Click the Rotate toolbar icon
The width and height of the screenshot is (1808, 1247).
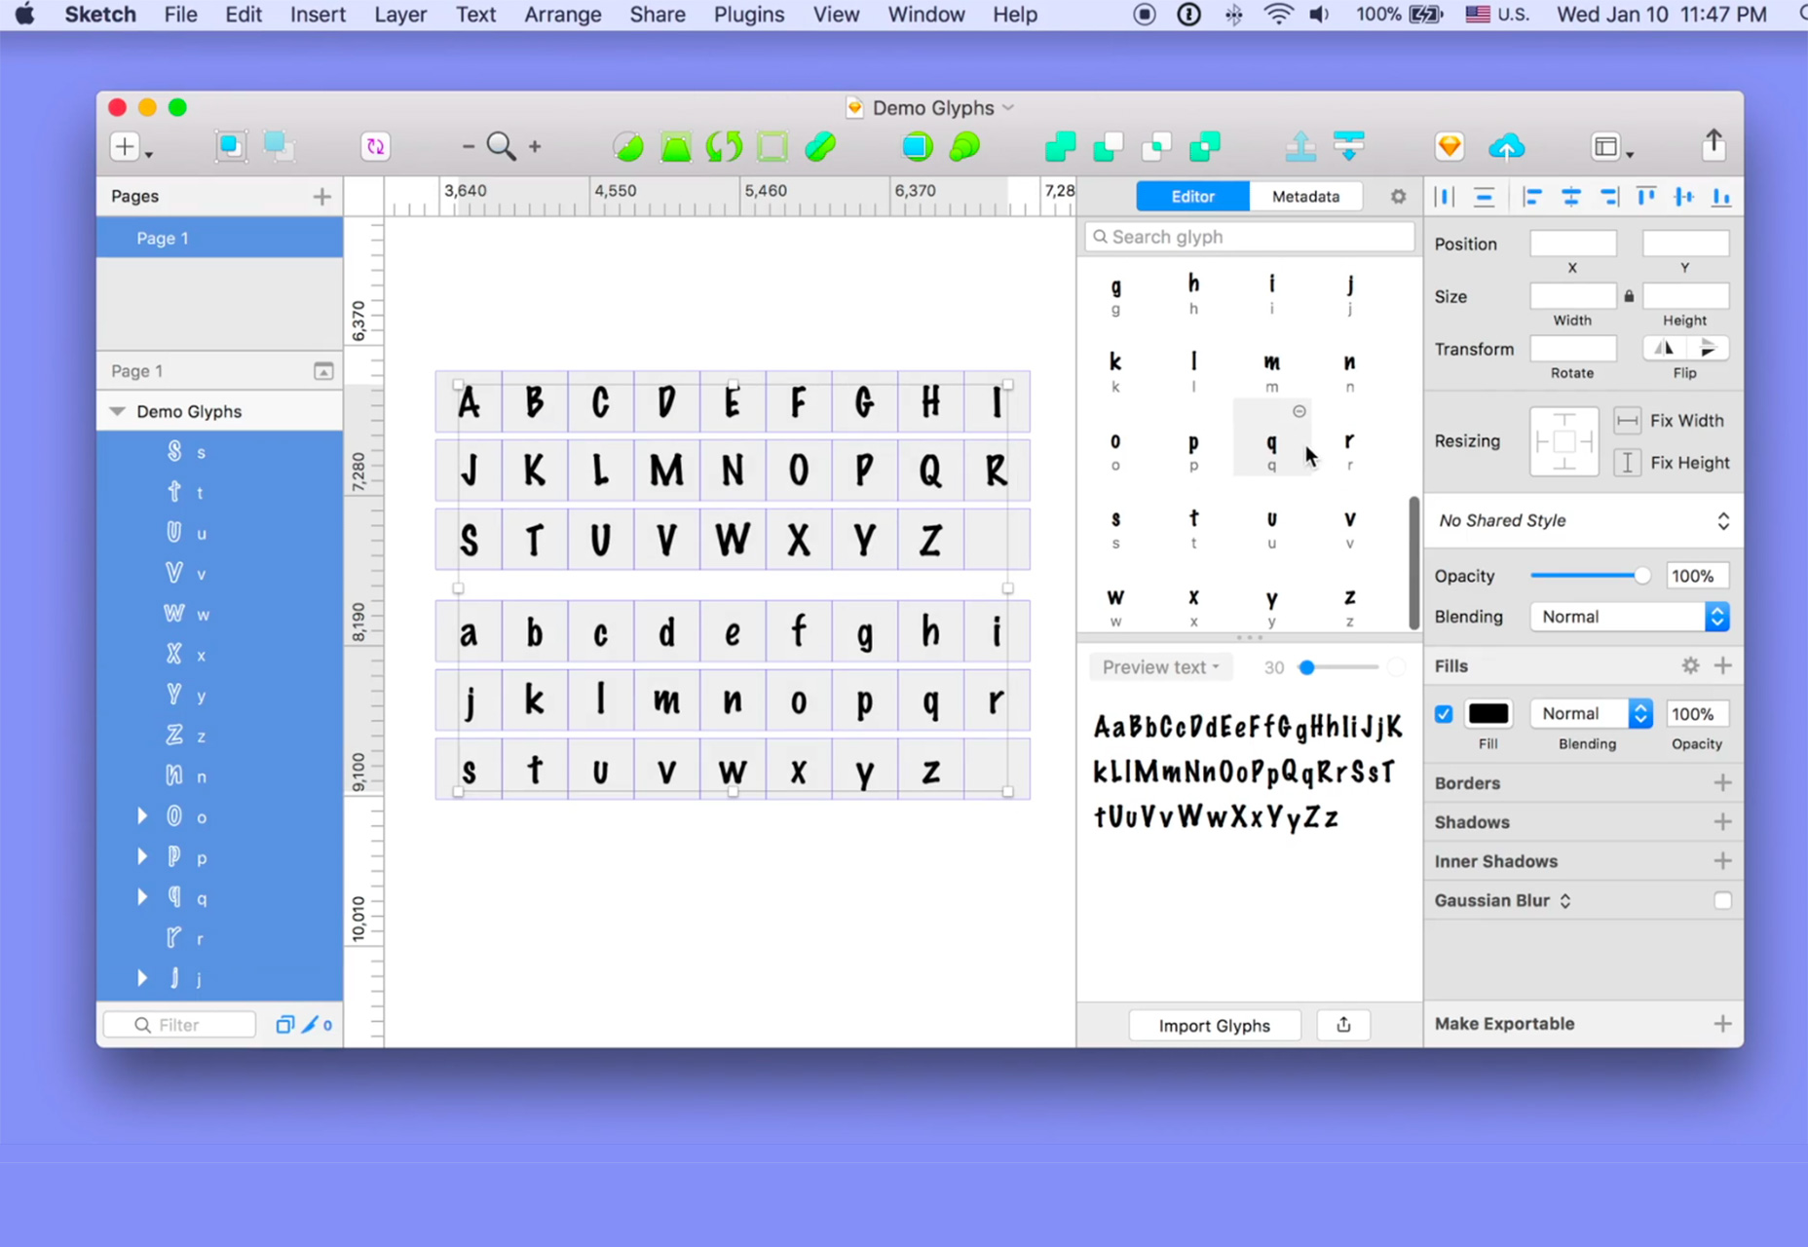(724, 147)
